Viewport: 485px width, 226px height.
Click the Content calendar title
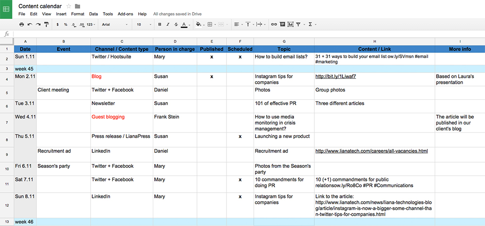[x=40, y=6]
